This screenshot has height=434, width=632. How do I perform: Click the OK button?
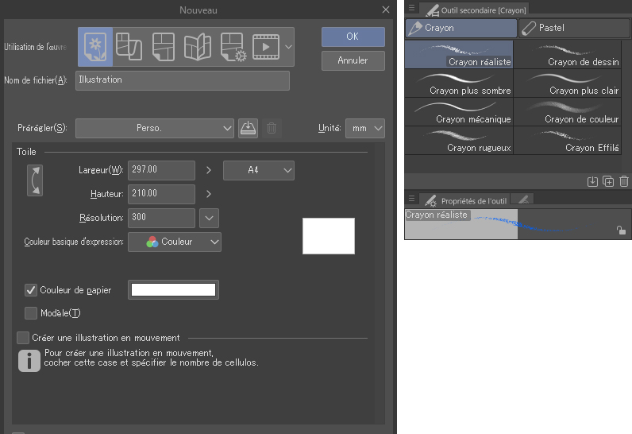point(353,37)
